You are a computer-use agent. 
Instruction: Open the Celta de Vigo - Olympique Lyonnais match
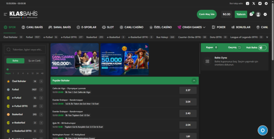(x=69, y=88)
